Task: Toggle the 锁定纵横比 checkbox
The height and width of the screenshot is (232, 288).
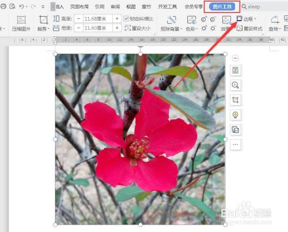Action: click(126, 19)
